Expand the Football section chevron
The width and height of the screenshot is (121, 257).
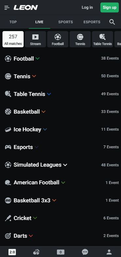click(x=38, y=59)
